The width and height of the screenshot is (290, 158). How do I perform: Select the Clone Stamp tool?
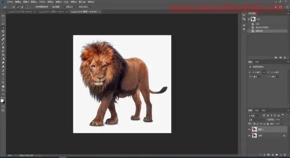pos(3,47)
